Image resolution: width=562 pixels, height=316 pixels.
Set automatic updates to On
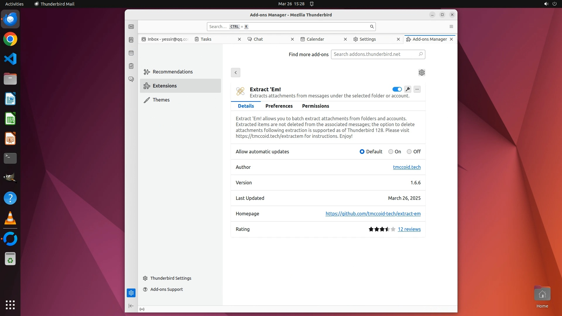(391, 152)
